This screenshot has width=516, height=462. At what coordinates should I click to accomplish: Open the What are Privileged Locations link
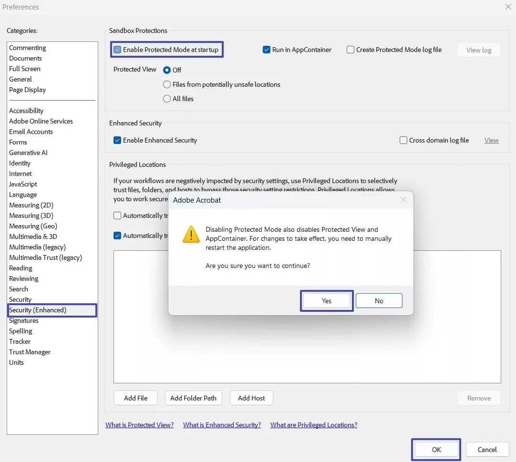click(x=313, y=424)
